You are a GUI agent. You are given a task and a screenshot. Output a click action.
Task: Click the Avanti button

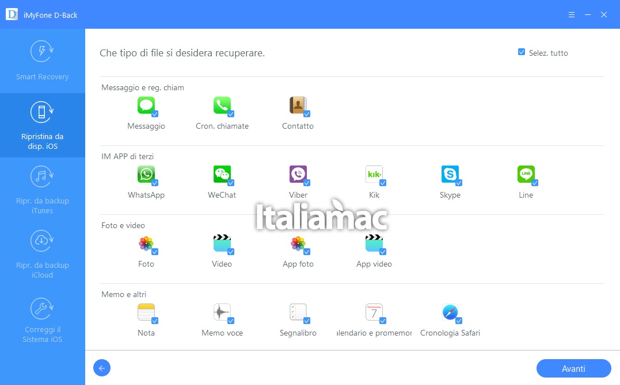coord(574,368)
